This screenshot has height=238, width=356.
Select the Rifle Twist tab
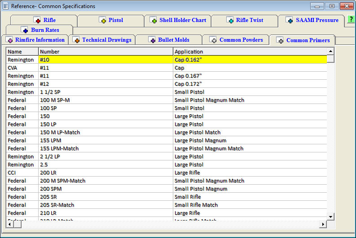(x=245, y=20)
